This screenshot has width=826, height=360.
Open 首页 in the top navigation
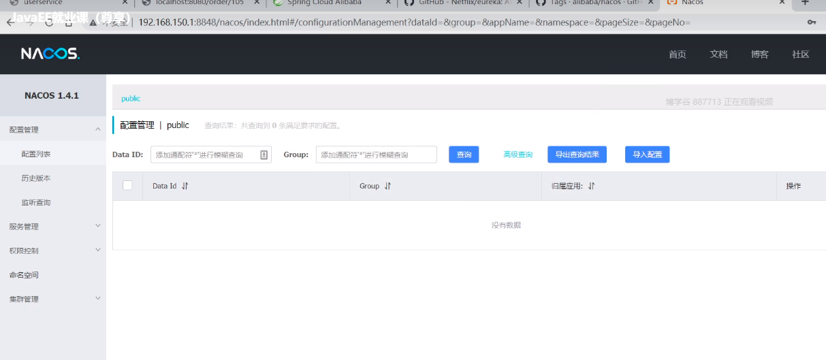(x=678, y=54)
